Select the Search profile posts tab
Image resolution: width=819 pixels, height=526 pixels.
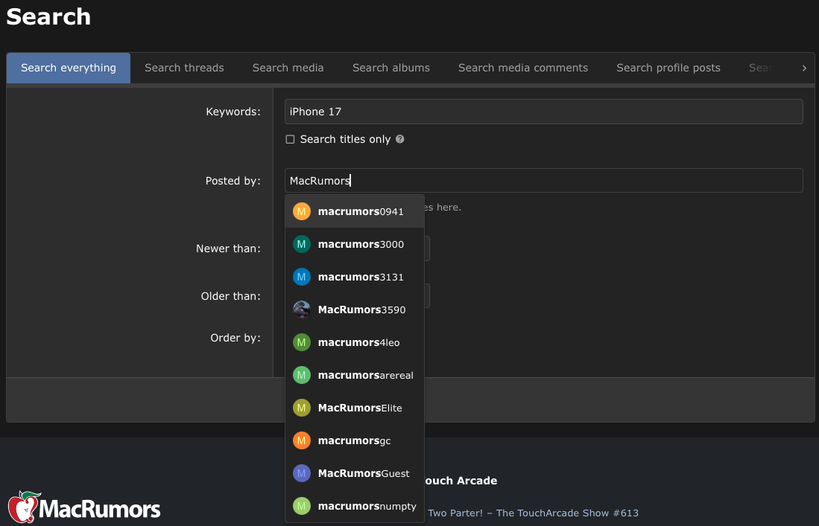(x=668, y=68)
